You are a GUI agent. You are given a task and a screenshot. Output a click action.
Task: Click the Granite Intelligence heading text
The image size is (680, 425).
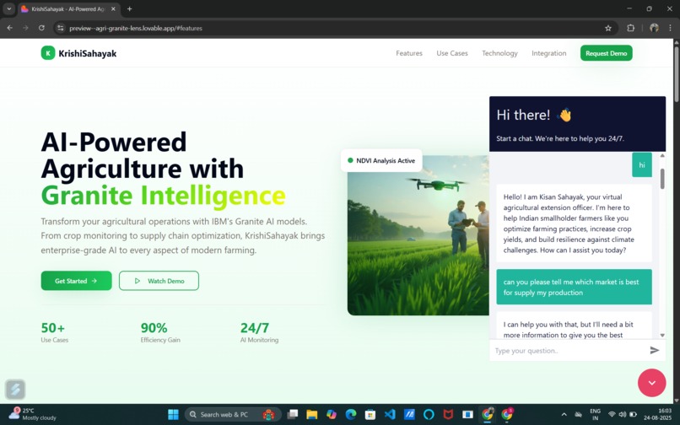pos(163,195)
